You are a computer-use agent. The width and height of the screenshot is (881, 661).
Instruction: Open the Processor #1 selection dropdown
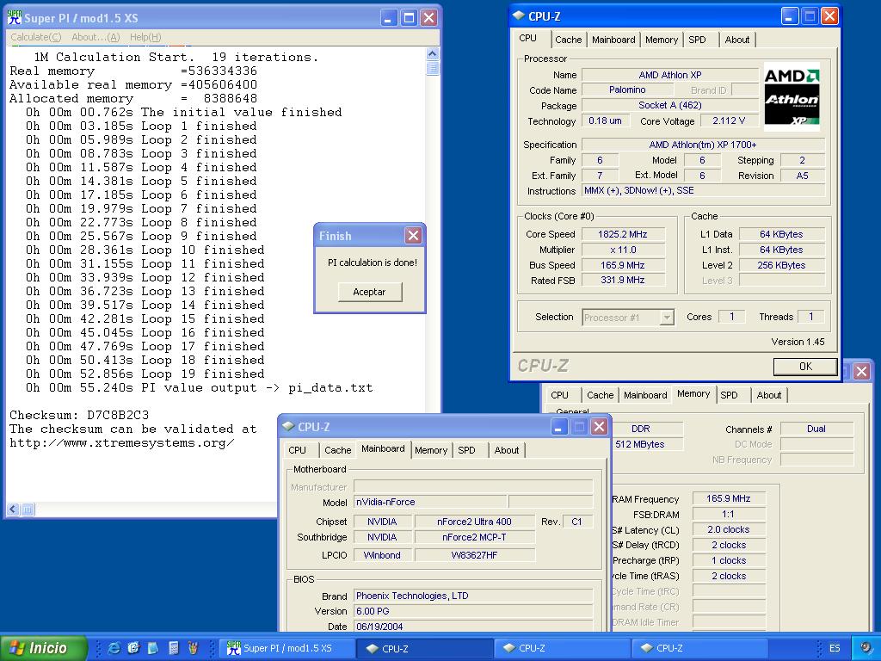[667, 318]
